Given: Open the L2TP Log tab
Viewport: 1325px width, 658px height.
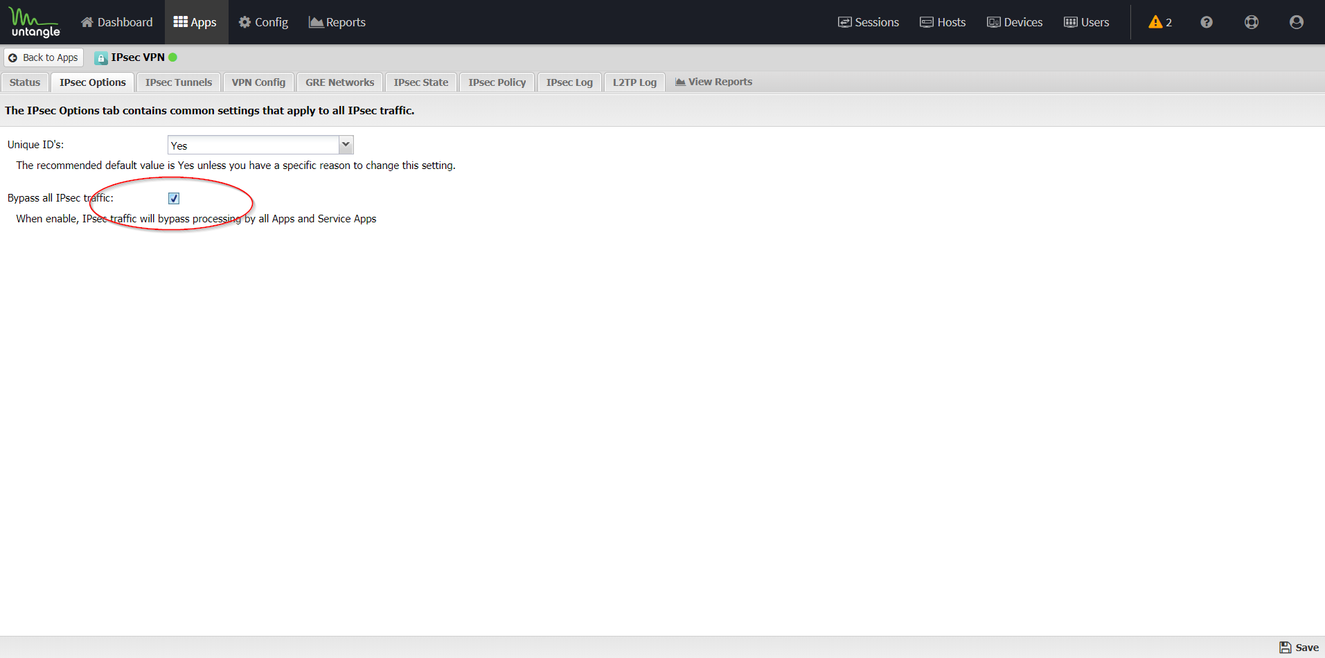Looking at the screenshot, I should (634, 82).
